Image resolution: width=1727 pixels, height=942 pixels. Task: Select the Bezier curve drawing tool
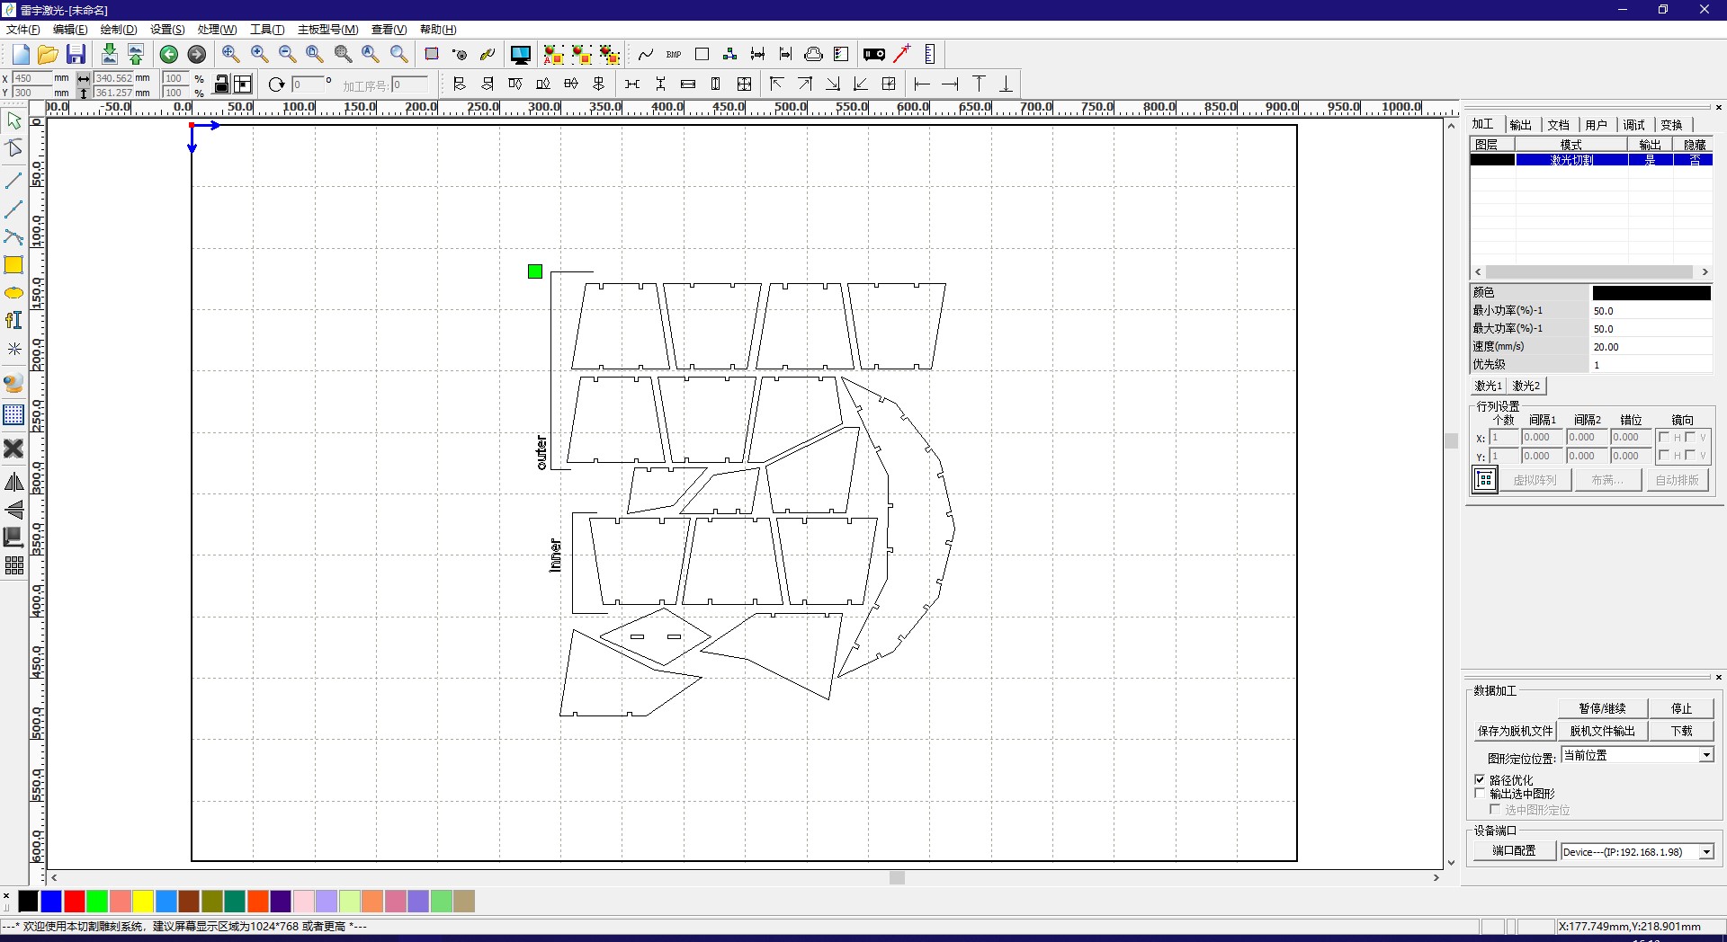13,237
